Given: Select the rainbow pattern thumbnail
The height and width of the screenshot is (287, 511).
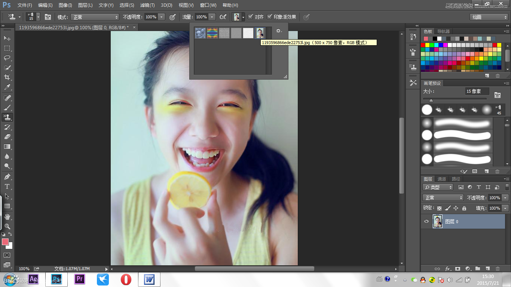Looking at the screenshot, I should (x=212, y=33).
